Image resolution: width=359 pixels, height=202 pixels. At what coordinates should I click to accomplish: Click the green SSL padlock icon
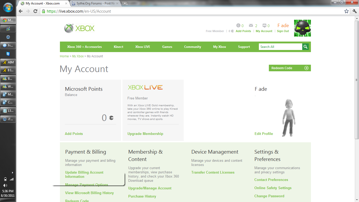[43, 11]
